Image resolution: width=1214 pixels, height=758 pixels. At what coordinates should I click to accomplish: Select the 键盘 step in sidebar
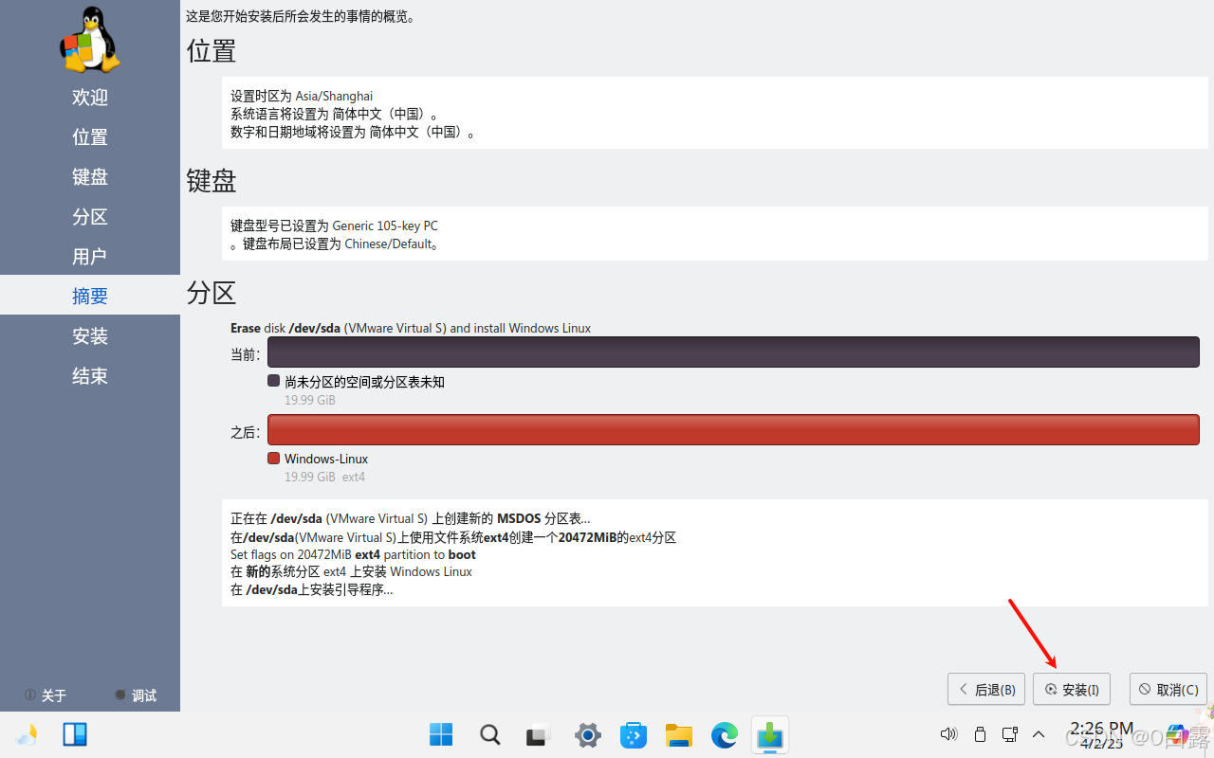pyautogui.click(x=90, y=177)
